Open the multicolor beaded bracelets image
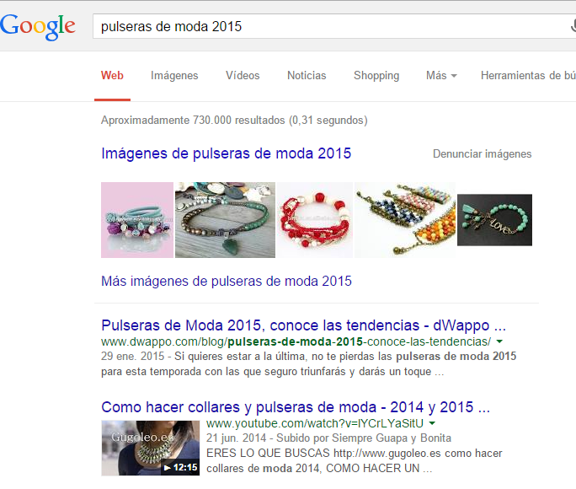The image size is (576, 489). coord(405,220)
